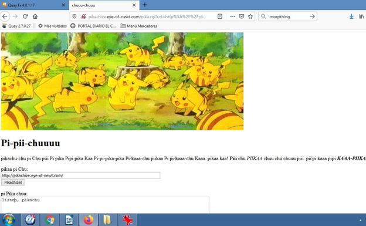Show the insecure connection padlock info
Screen dimensions: 366x226
click(83, 16)
